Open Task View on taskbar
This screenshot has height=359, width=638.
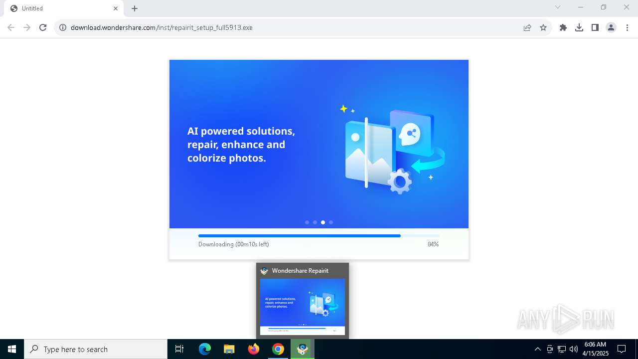click(x=179, y=349)
